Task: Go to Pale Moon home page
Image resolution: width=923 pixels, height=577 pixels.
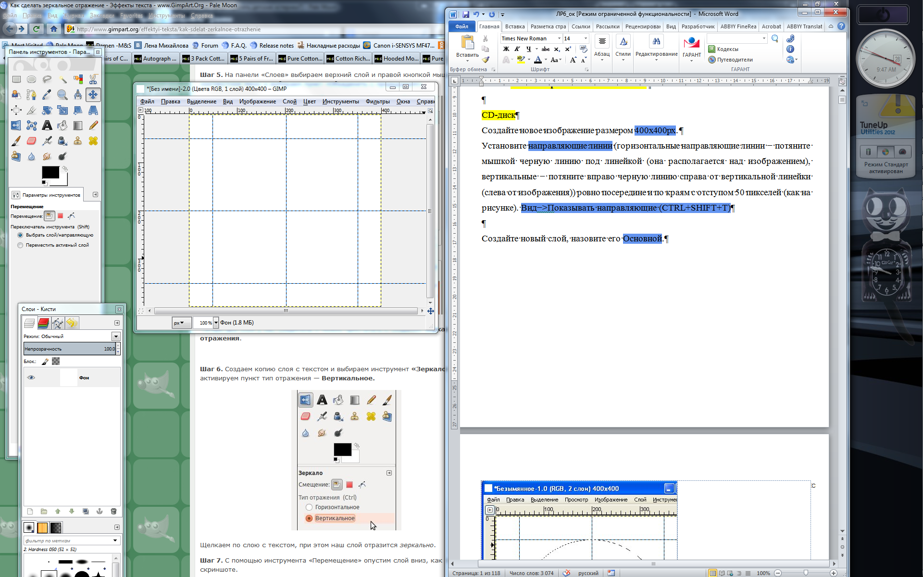Action: 54,29
